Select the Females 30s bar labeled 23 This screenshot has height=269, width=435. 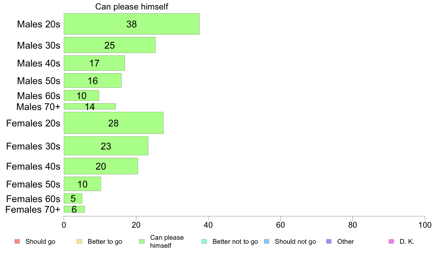(106, 146)
